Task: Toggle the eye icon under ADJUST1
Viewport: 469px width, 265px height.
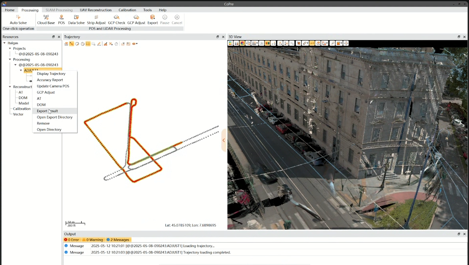Action: coord(31,81)
